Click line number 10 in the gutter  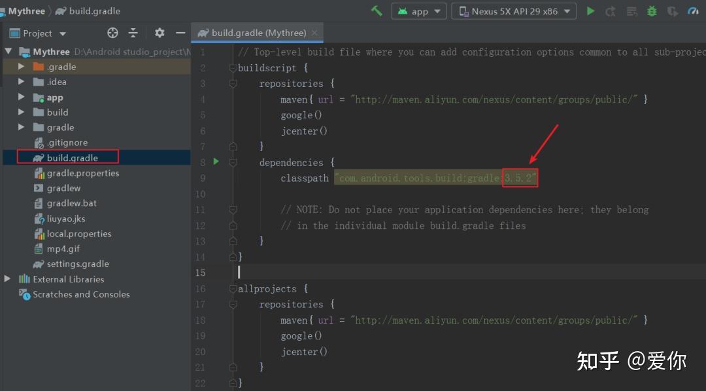(x=201, y=194)
